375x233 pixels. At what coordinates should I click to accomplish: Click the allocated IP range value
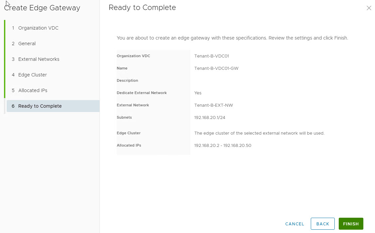click(223, 145)
